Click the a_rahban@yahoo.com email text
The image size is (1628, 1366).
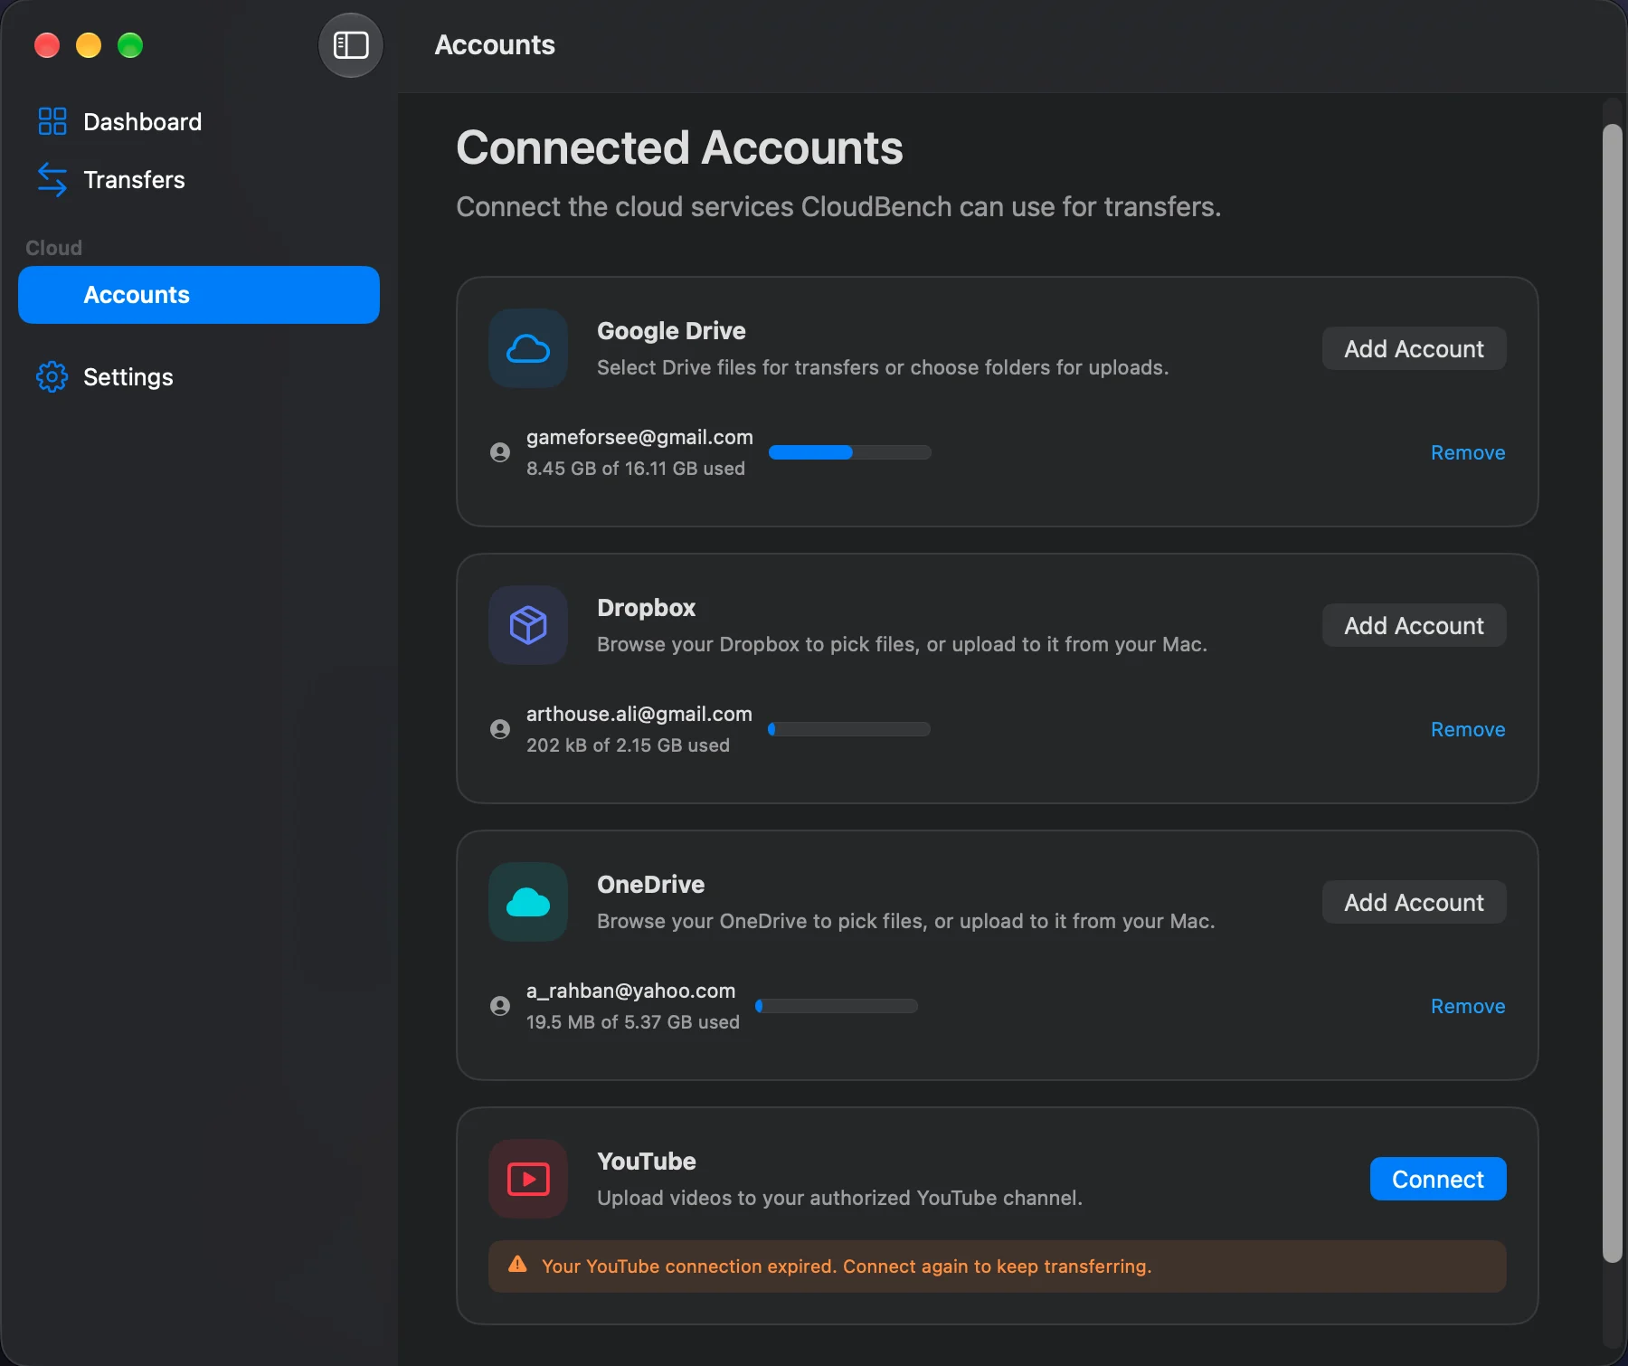coord(631,991)
